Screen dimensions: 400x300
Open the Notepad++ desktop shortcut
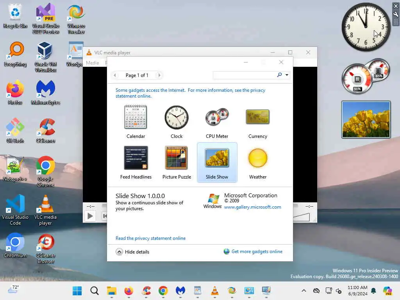pos(15,169)
